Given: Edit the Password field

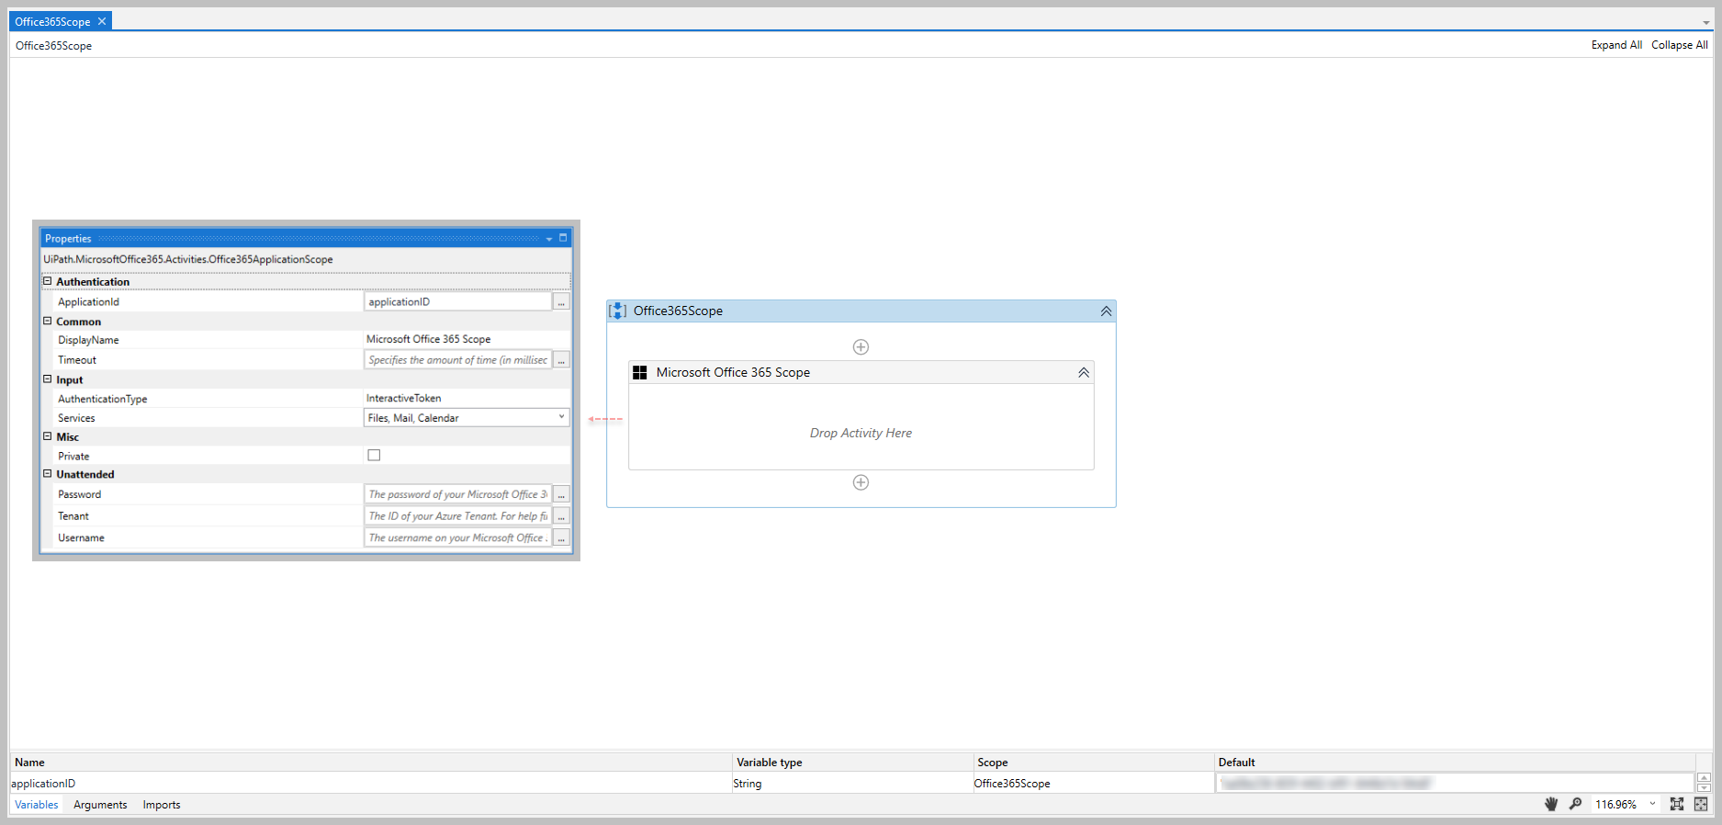Looking at the screenshot, I should 457,494.
